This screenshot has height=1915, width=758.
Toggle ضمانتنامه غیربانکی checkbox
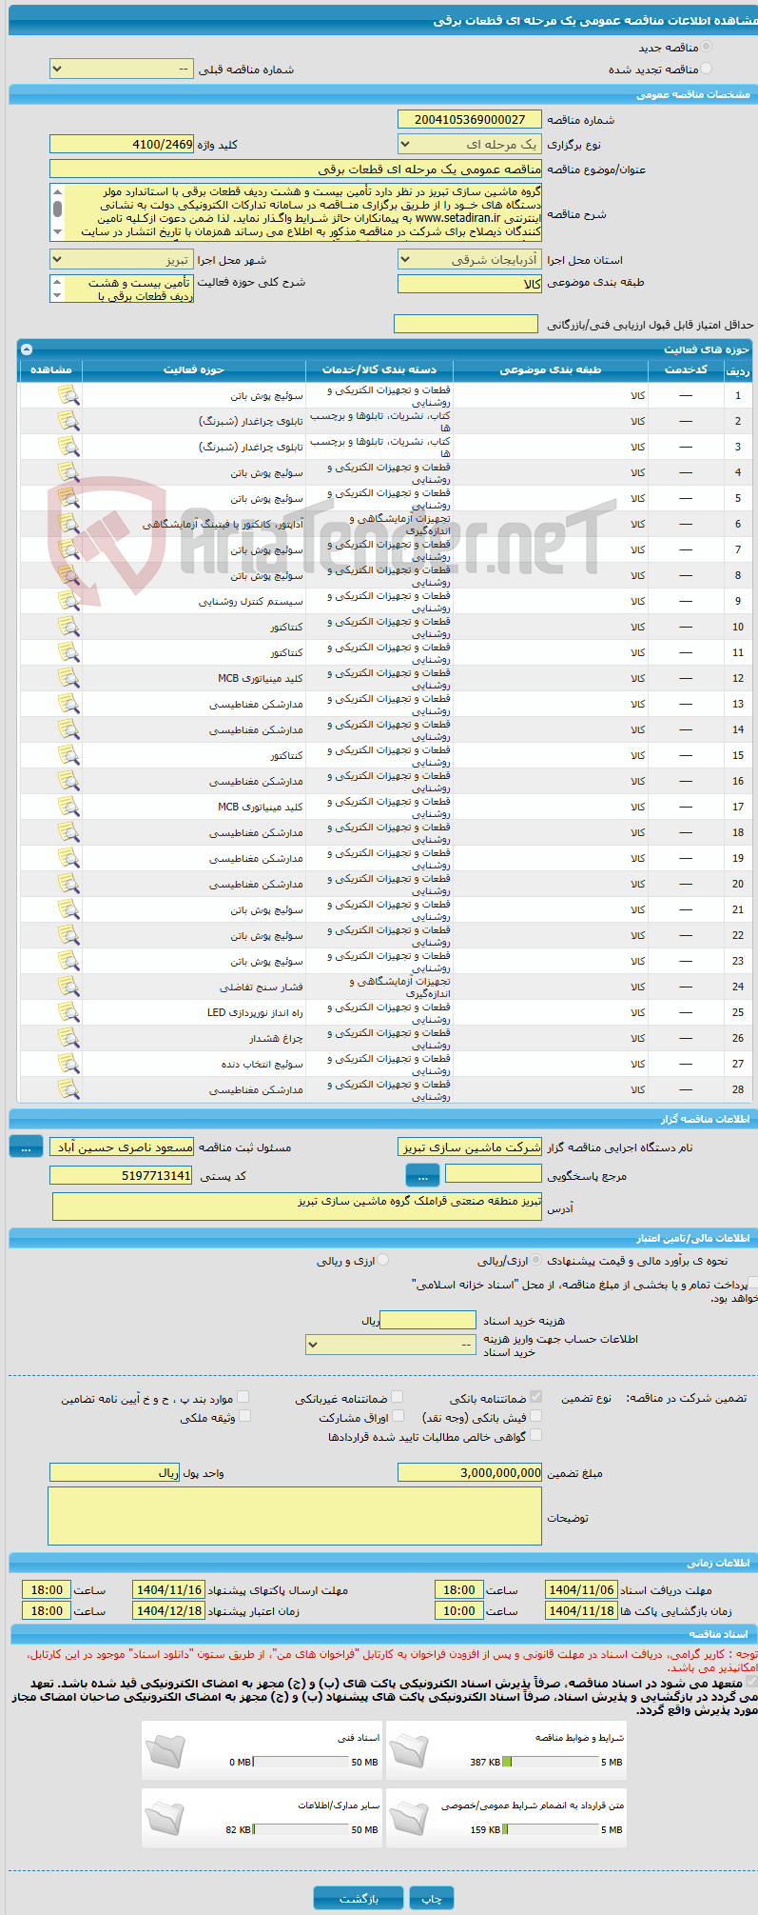398,1397
